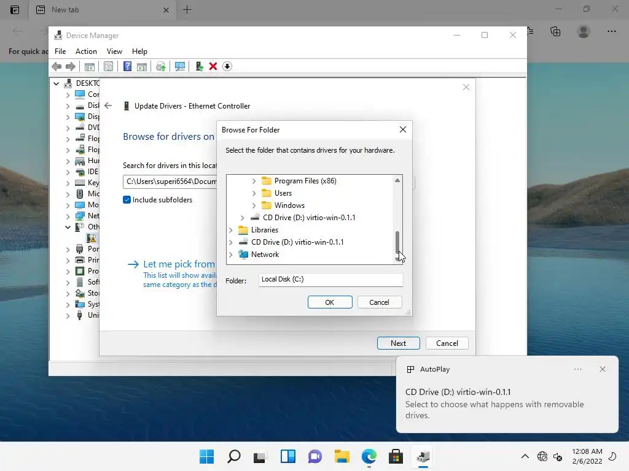629x471 pixels.
Task: Expand the Windows folder node
Action: tap(254, 205)
